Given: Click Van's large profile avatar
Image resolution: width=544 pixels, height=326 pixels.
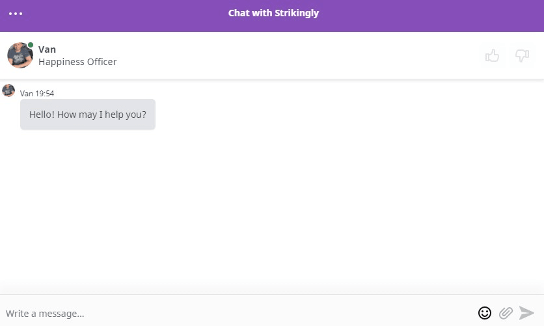Looking at the screenshot, I should [20, 55].
